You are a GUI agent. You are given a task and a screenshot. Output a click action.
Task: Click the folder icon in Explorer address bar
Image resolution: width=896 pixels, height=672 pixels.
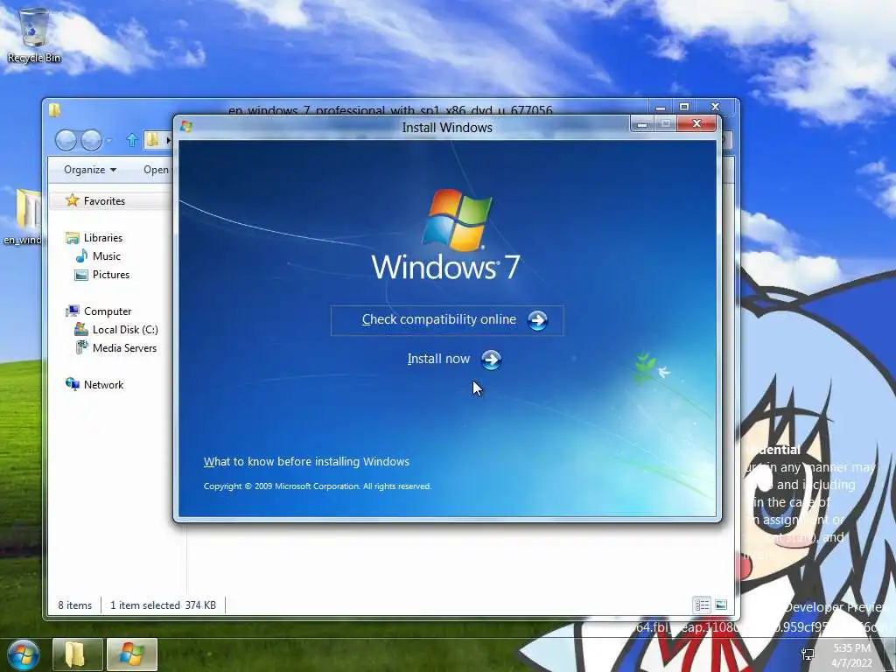[x=152, y=139]
